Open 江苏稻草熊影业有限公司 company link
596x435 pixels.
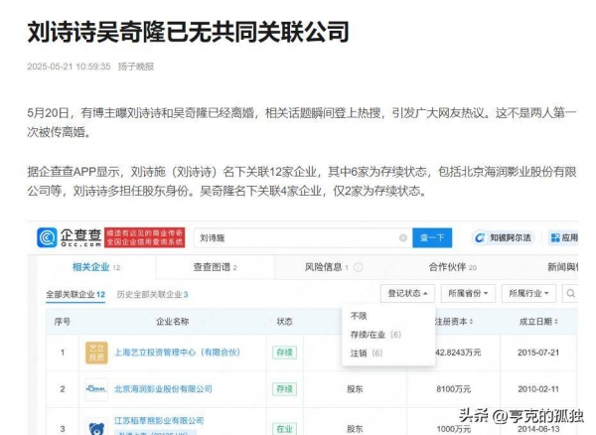[x=159, y=420]
